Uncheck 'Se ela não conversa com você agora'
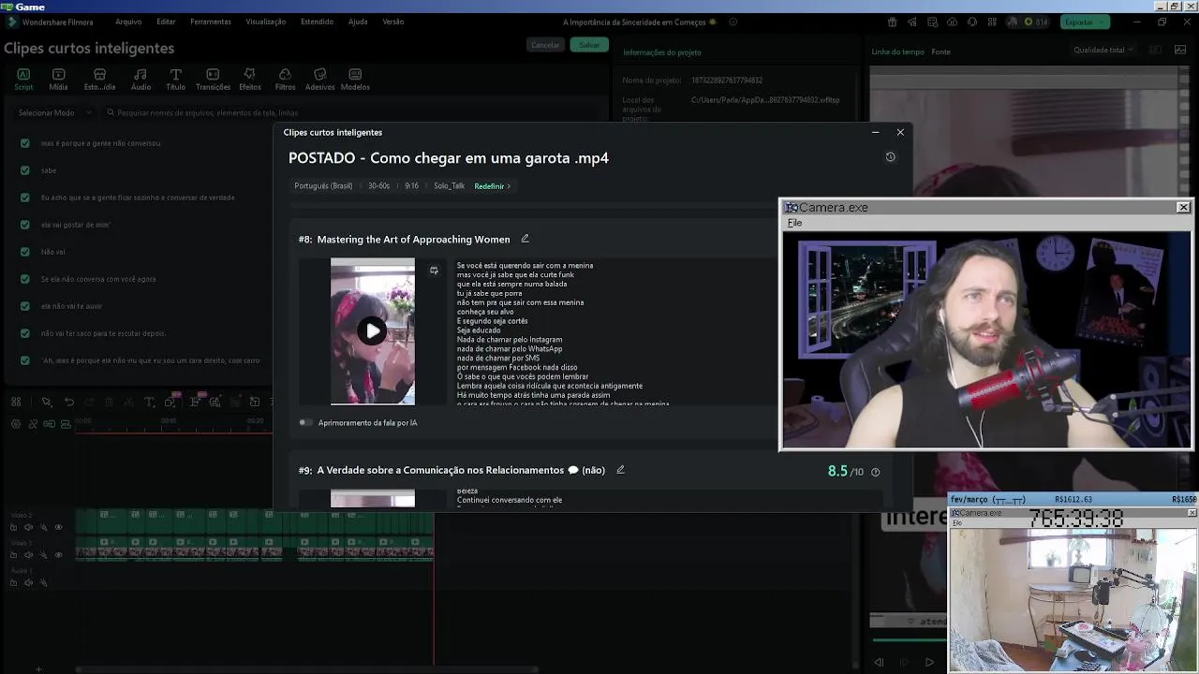 pos(25,279)
